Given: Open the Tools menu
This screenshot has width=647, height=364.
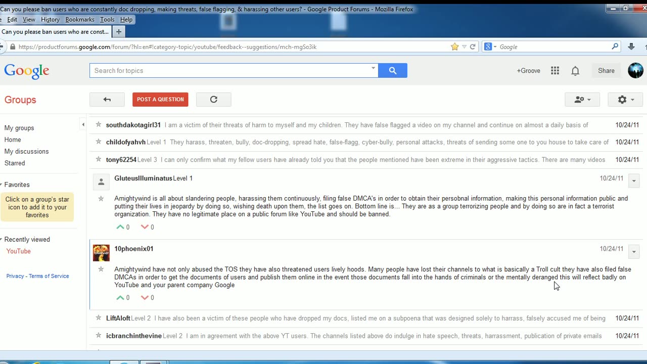Looking at the screenshot, I should [x=107, y=19].
